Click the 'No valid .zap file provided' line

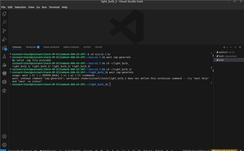tap(31, 60)
